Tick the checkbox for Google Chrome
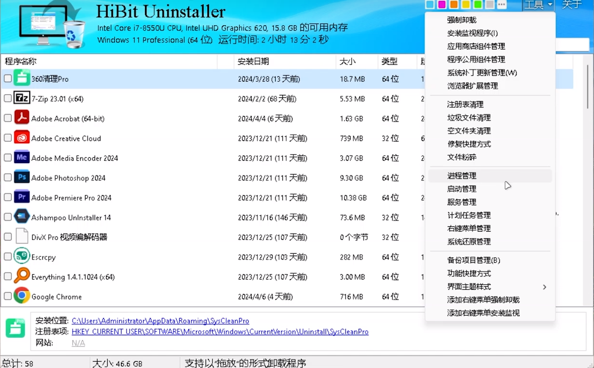This screenshot has height=368, width=594. (8, 296)
